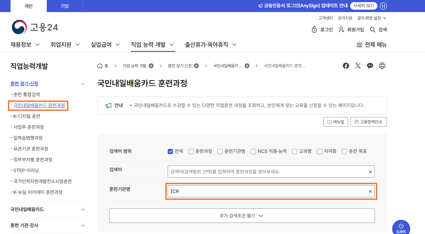This screenshot has width=425, height=234.
Task: Switch to 기업 tab
Action: click(65, 6)
